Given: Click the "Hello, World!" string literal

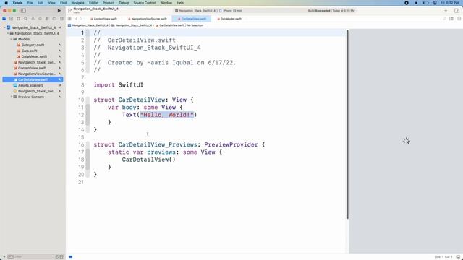Looking at the screenshot, I should (167, 115).
